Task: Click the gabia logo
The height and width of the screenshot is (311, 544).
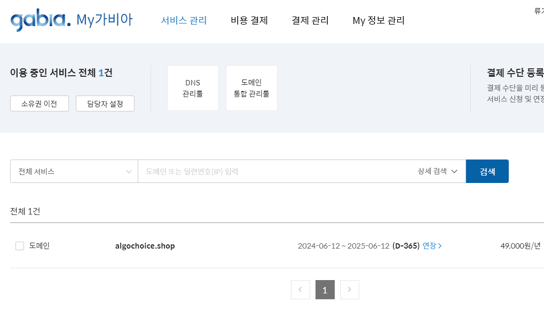Action: pos(40,20)
